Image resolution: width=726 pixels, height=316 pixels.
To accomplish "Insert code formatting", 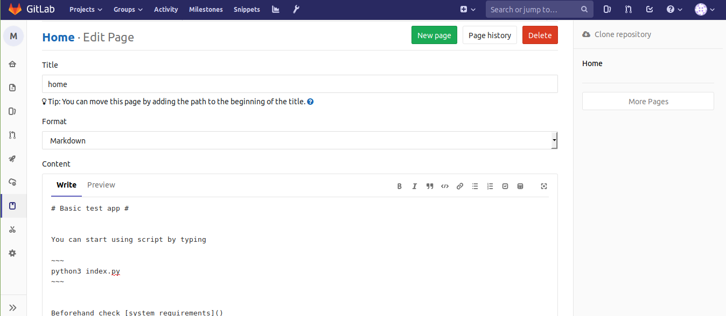I will pos(445,186).
